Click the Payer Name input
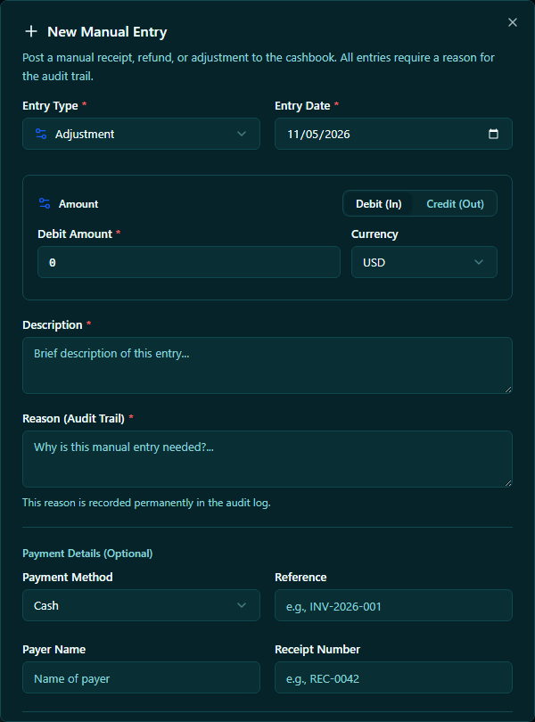The height and width of the screenshot is (722, 535). pos(141,677)
